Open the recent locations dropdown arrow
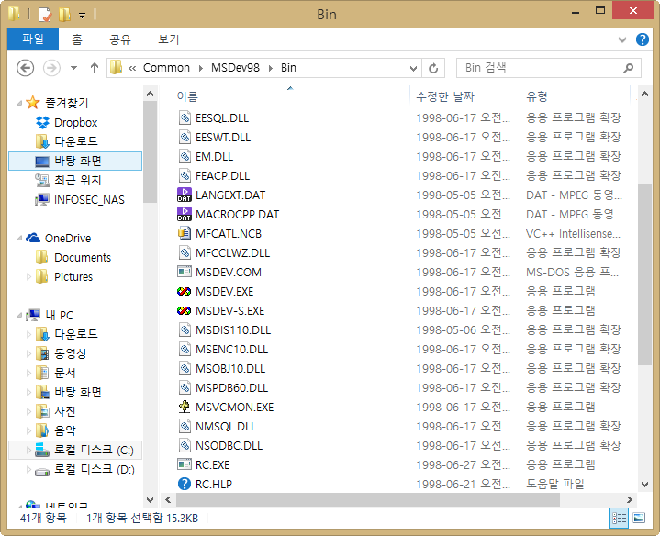The height and width of the screenshot is (536, 660). 73,68
